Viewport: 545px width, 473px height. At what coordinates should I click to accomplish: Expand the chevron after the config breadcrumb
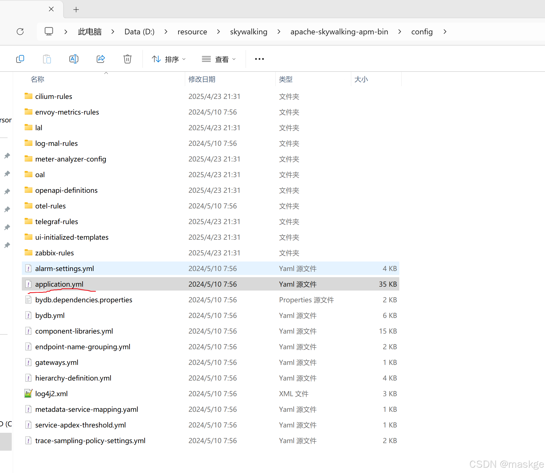[x=445, y=32]
